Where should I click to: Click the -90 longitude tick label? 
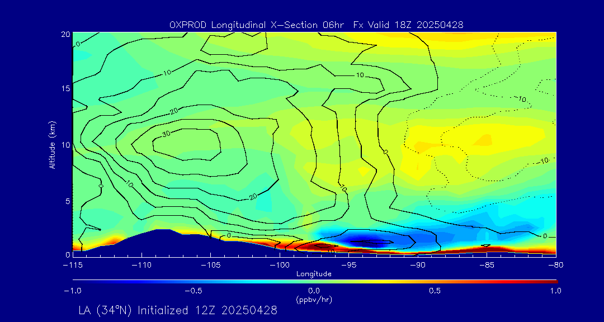click(x=418, y=266)
